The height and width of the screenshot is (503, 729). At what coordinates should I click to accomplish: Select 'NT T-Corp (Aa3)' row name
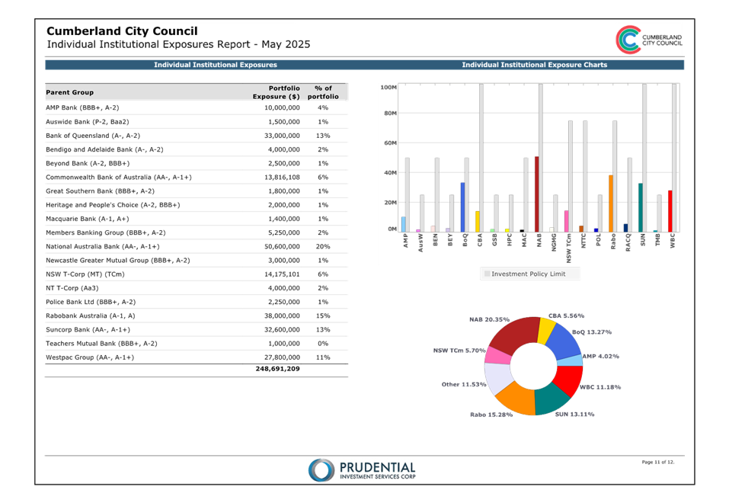point(72,288)
